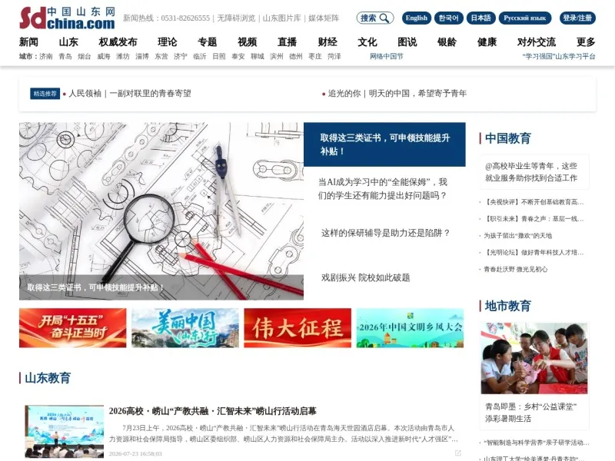This screenshot has height=461, width=615.
Task: Open "智能制造与科学营养"亲子研学 article
Action: tap(537, 443)
